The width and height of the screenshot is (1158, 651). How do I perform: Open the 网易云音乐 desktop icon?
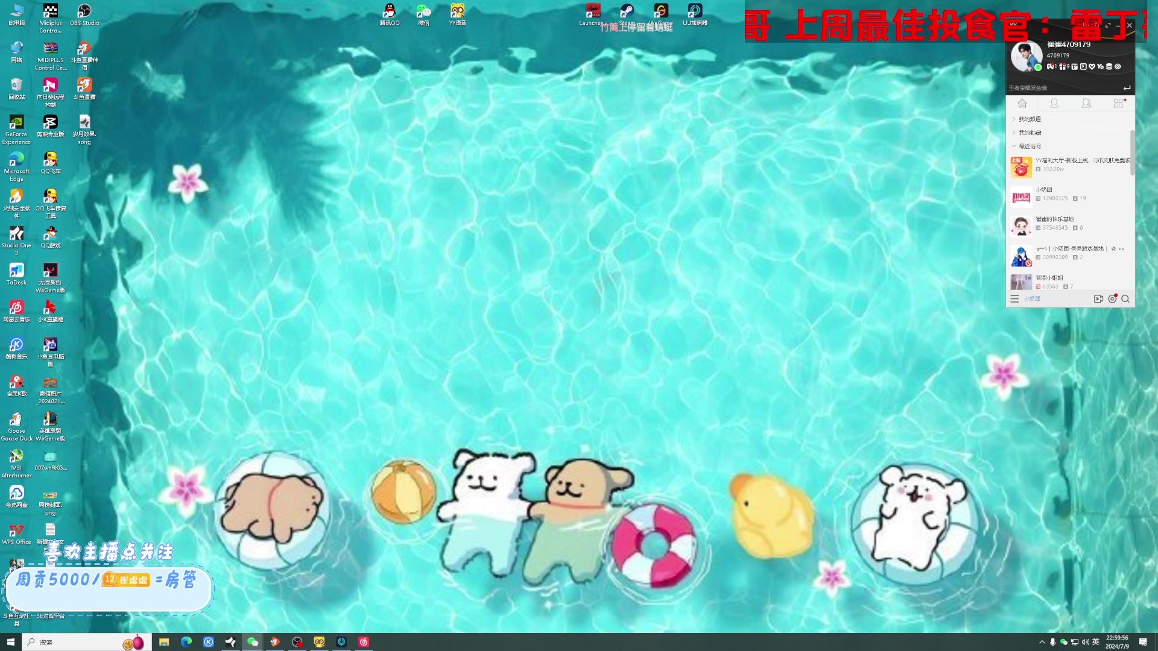[16, 311]
